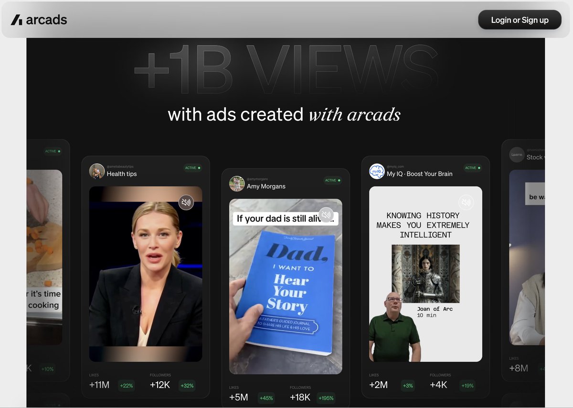Click the Login or Sign up button
Viewport: 573px width, 408px height.
click(x=520, y=20)
